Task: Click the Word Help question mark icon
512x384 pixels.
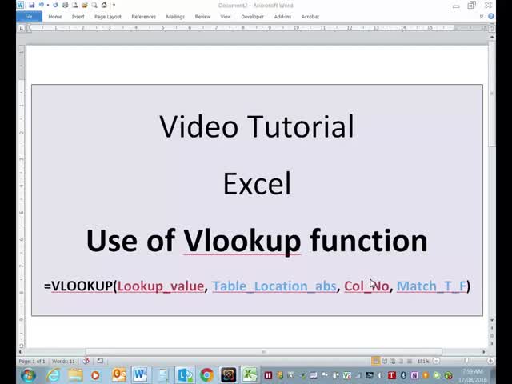Action: click(490, 16)
